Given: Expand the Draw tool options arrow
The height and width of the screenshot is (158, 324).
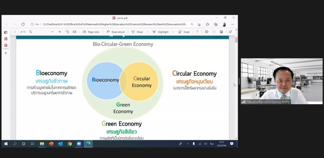Looking at the screenshot, I should pos(146,32).
